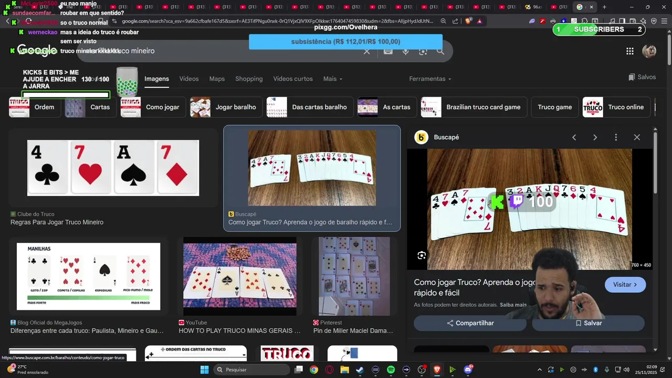The width and height of the screenshot is (672, 378).
Task: Open Salvos saved items
Action: [642, 77]
